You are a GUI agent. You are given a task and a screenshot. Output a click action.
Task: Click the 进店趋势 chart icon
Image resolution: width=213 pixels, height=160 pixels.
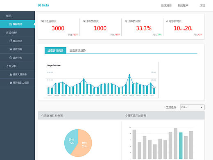click(x=11, y=49)
